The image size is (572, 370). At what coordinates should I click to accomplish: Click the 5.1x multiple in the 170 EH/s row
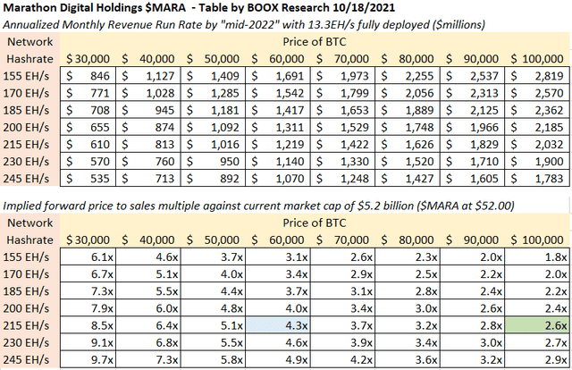(x=148, y=274)
